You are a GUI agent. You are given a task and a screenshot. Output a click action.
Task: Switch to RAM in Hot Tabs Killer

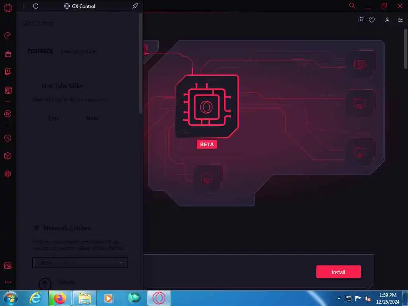92,118
